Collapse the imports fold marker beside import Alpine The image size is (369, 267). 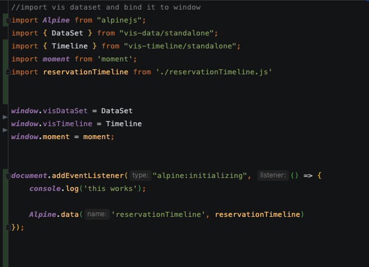pyautogui.click(x=8, y=21)
